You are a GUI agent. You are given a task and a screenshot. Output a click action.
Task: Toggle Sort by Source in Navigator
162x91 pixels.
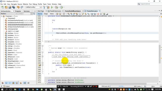click(28, 83)
